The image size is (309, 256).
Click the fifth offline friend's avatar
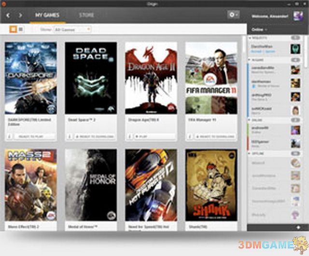pos(295,215)
